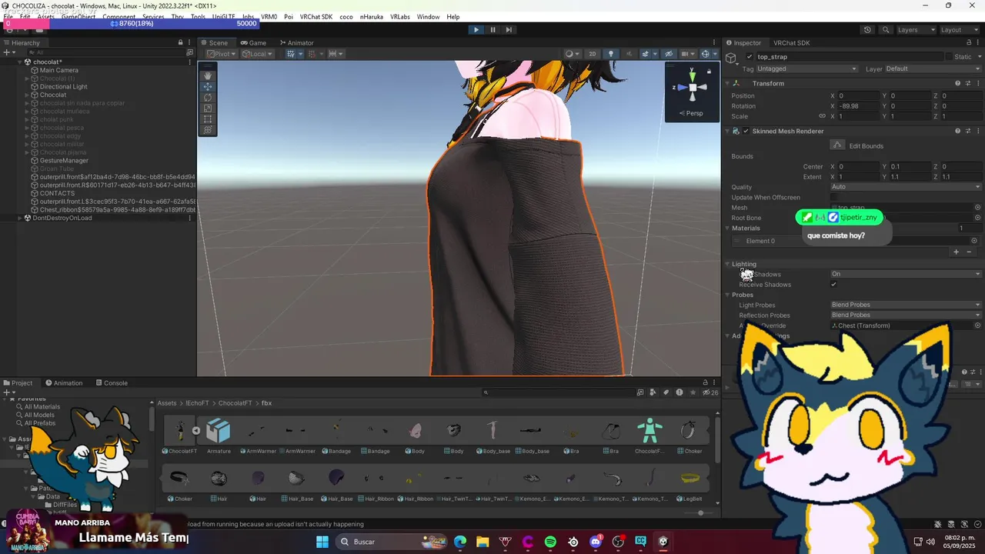Open the VRChat SDK menu
The height and width of the screenshot is (554, 985).
click(316, 17)
